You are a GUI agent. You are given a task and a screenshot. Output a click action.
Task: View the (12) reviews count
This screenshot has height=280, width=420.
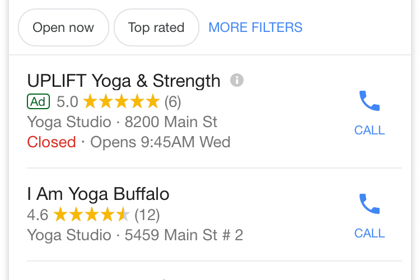[x=147, y=215]
